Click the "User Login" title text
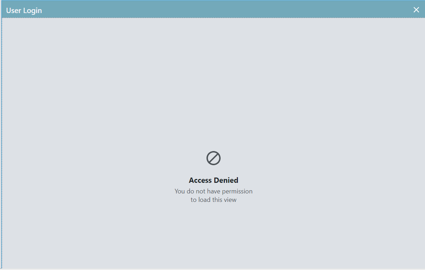This screenshot has width=425, height=270. pos(24,11)
